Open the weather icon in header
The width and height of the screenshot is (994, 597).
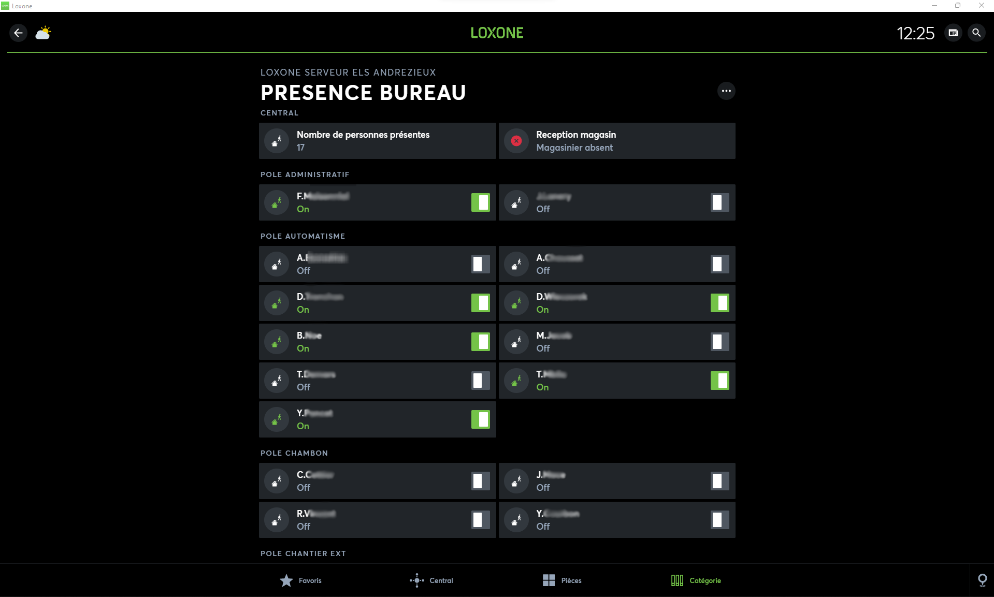43,33
